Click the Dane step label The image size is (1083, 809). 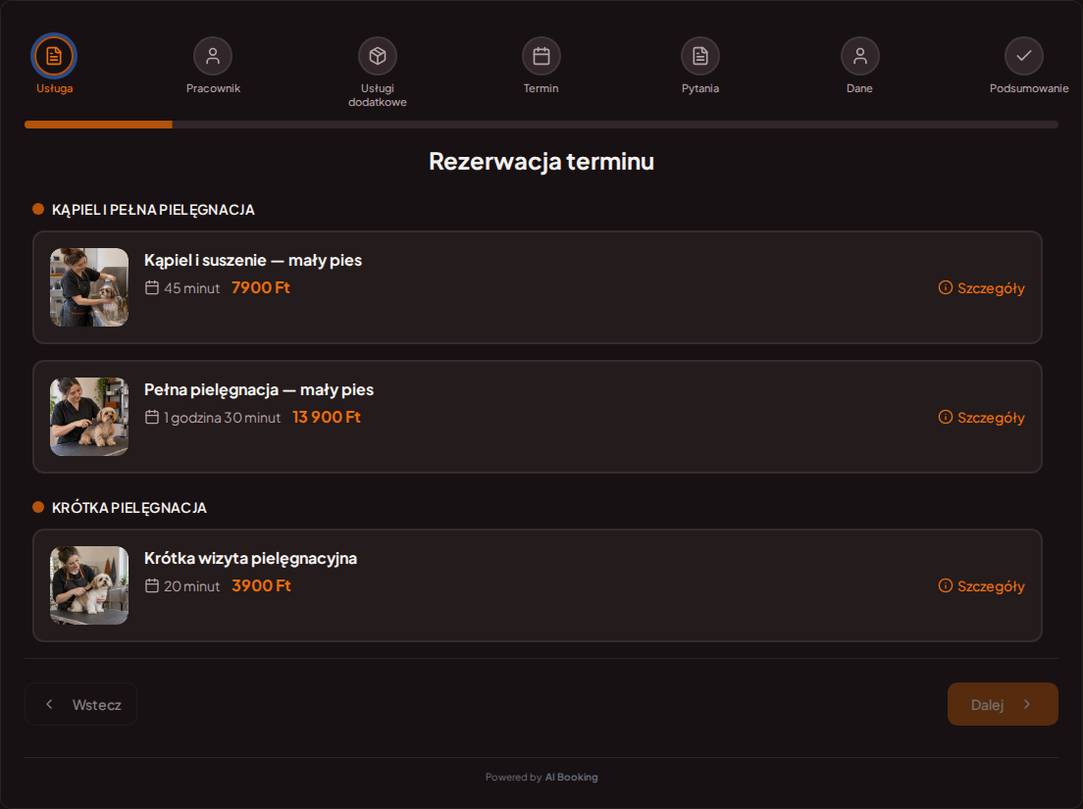tap(859, 88)
